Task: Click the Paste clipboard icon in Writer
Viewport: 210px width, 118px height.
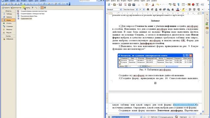Action: coord(147,5)
